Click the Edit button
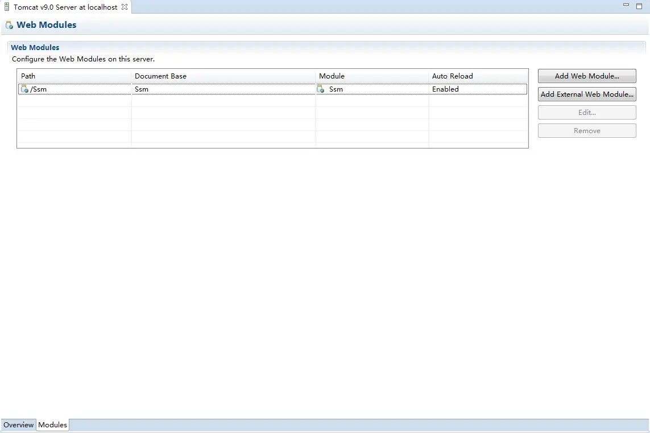The height and width of the screenshot is (433, 650). (x=587, y=113)
